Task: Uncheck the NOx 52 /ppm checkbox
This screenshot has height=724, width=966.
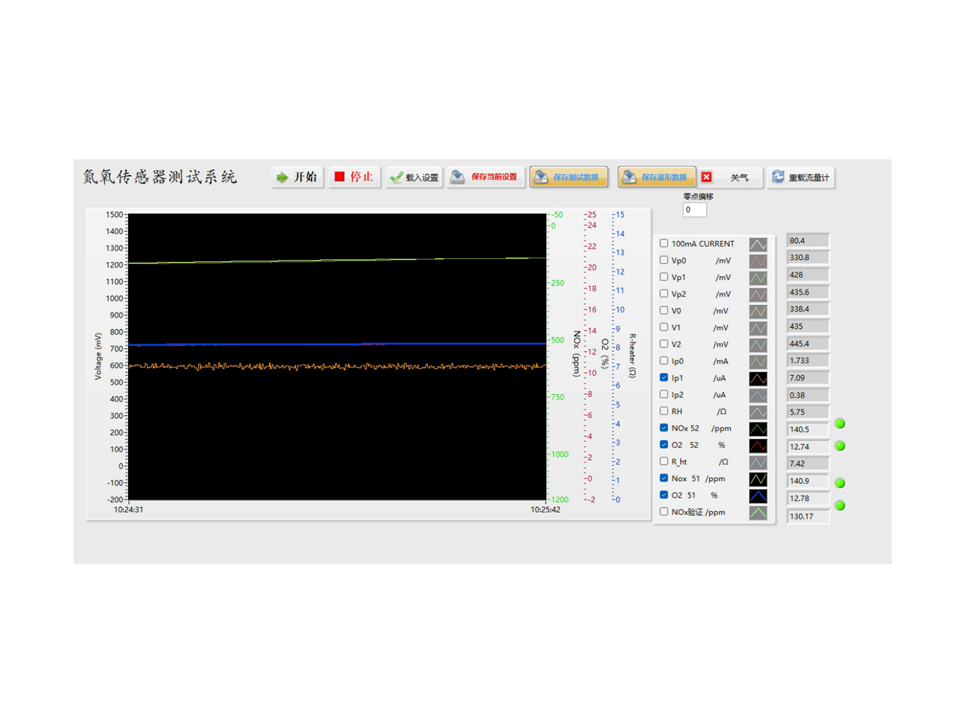Action: click(664, 428)
